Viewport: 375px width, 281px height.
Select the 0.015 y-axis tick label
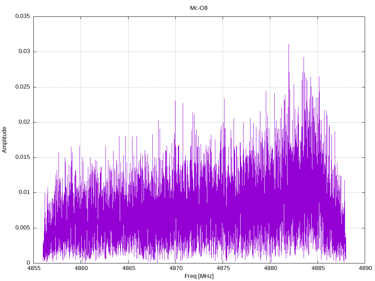[23, 157]
